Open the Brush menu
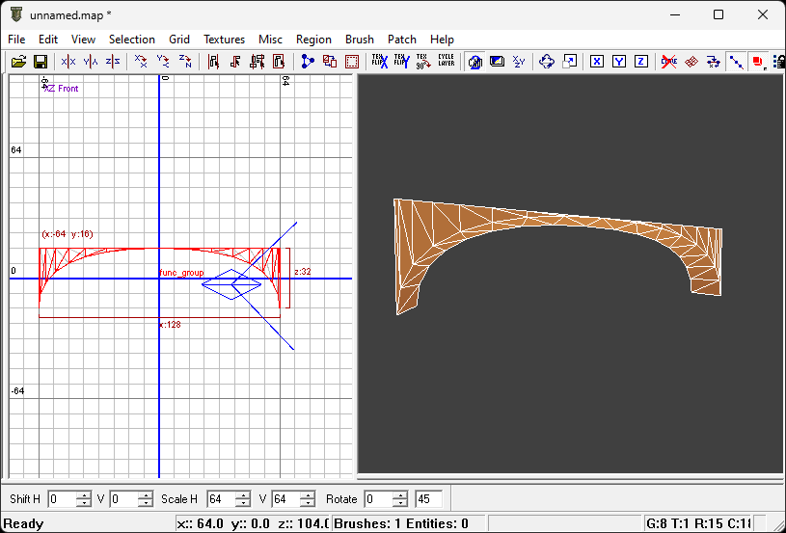This screenshot has height=533, width=786. pyautogui.click(x=359, y=40)
